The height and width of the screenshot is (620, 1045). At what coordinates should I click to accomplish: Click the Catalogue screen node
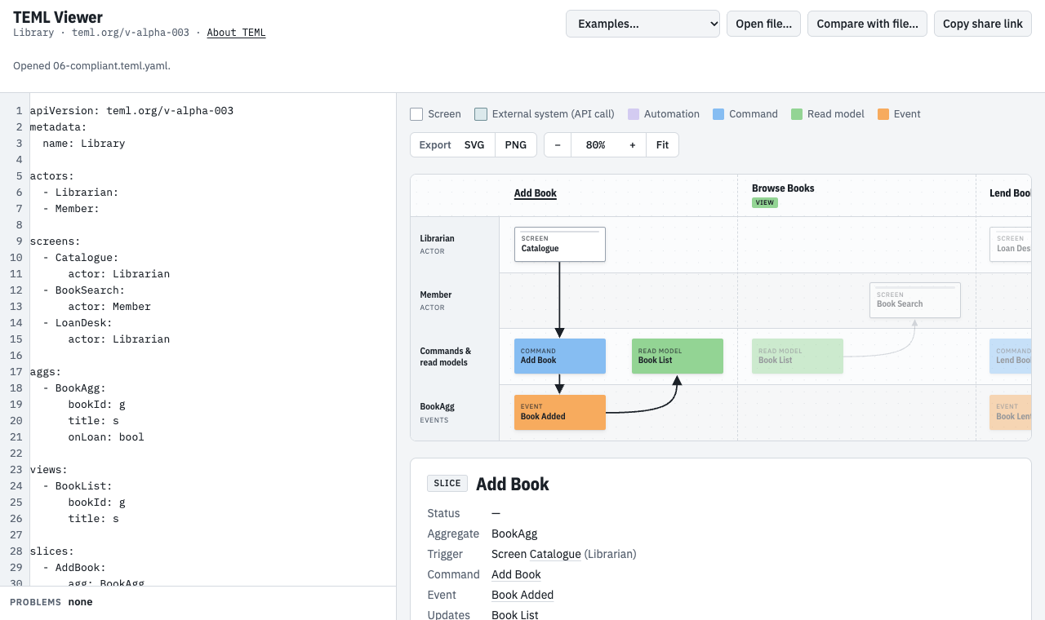[560, 244]
